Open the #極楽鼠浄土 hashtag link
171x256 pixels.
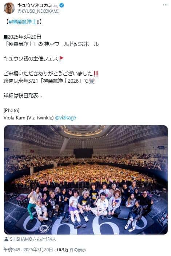coord(23,22)
